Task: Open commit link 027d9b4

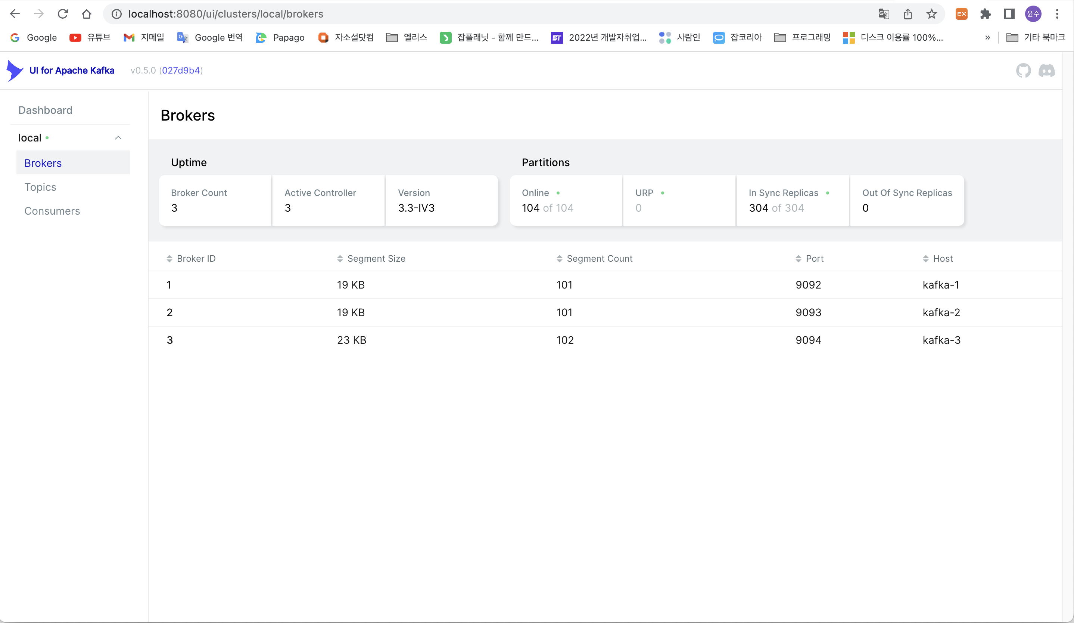Action: tap(181, 70)
